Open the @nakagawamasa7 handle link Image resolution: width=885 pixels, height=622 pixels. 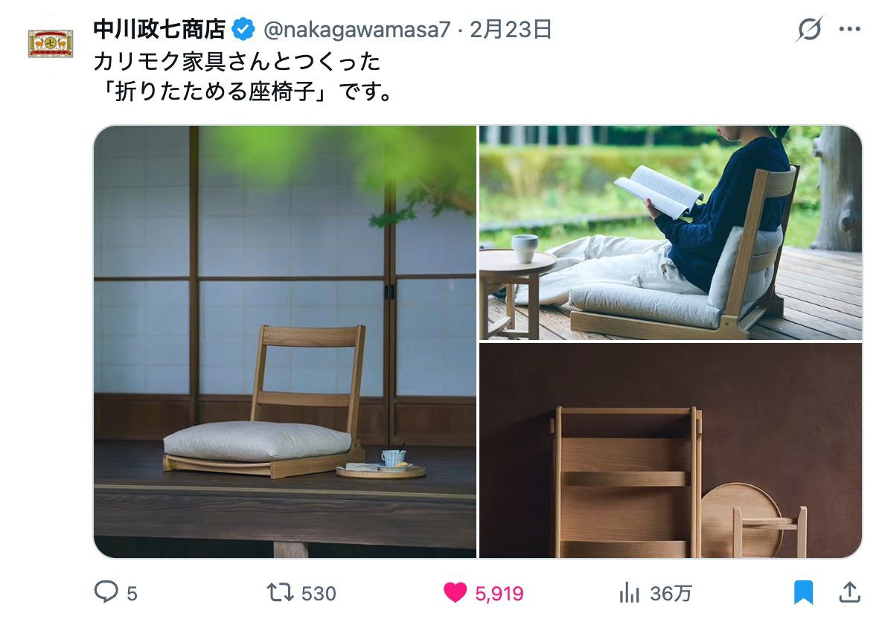click(357, 29)
